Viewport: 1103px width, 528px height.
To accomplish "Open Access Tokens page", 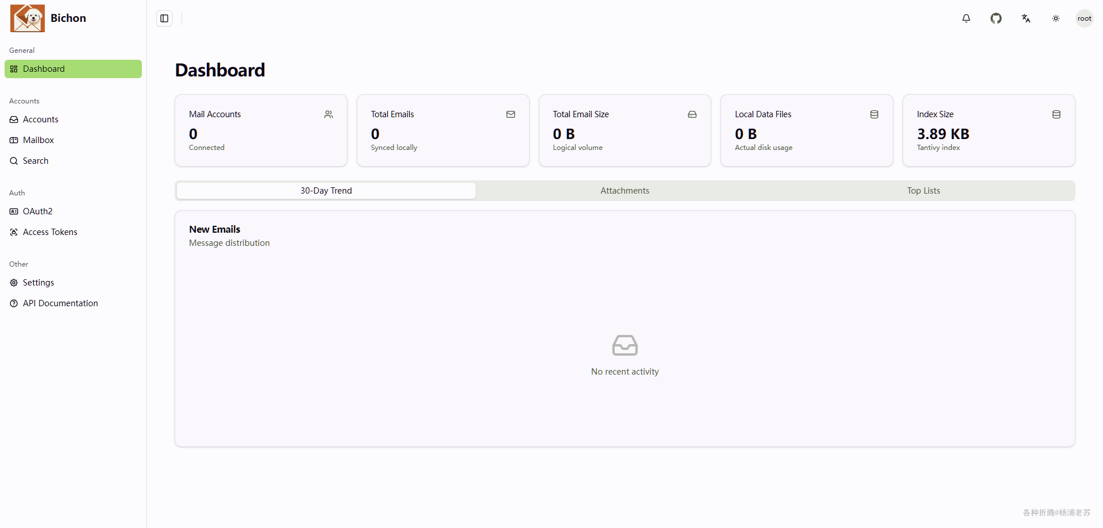I will click(x=73, y=232).
